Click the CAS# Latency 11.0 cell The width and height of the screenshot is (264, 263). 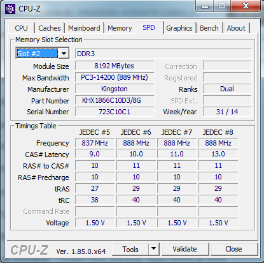(x=177, y=154)
